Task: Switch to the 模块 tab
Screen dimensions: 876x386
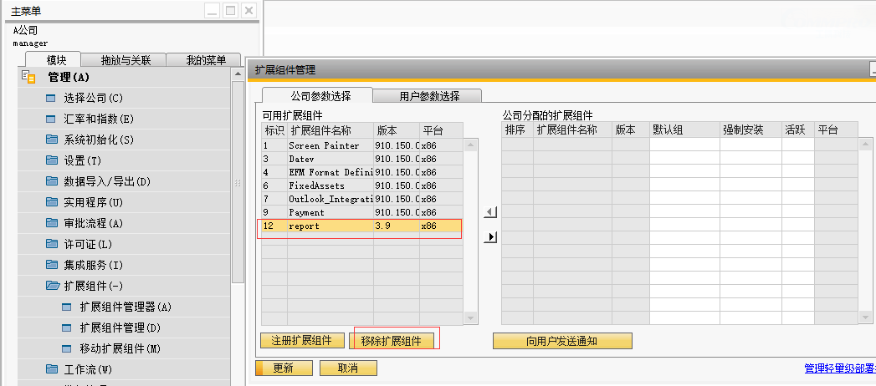Action: [56, 60]
